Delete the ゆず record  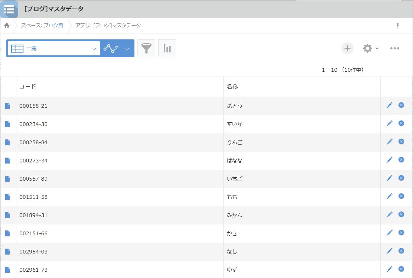401,269
